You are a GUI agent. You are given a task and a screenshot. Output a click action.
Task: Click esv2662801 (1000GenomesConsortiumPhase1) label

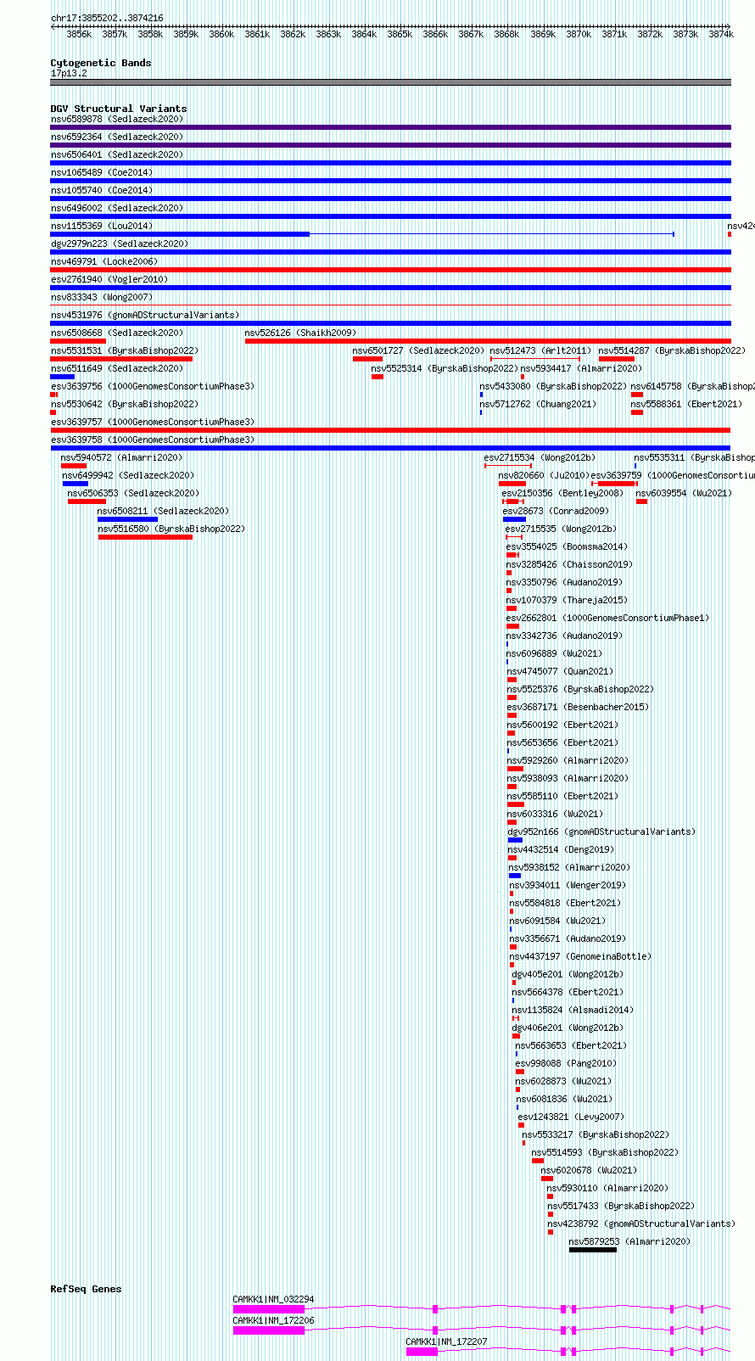point(607,618)
